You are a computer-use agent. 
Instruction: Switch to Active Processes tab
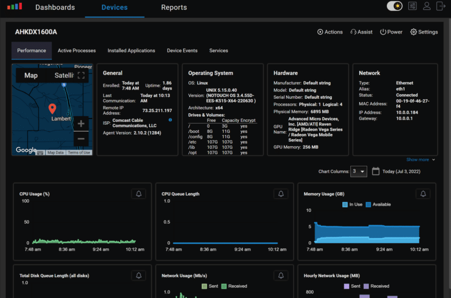pos(76,51)
